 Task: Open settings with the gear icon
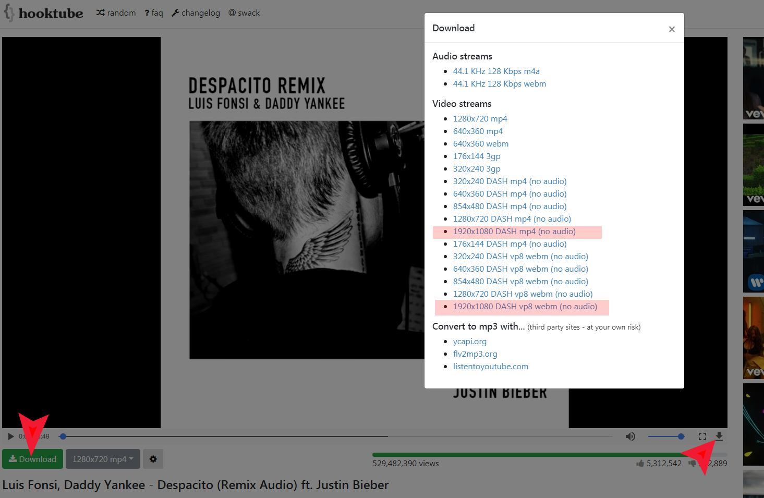click(153, 459)
